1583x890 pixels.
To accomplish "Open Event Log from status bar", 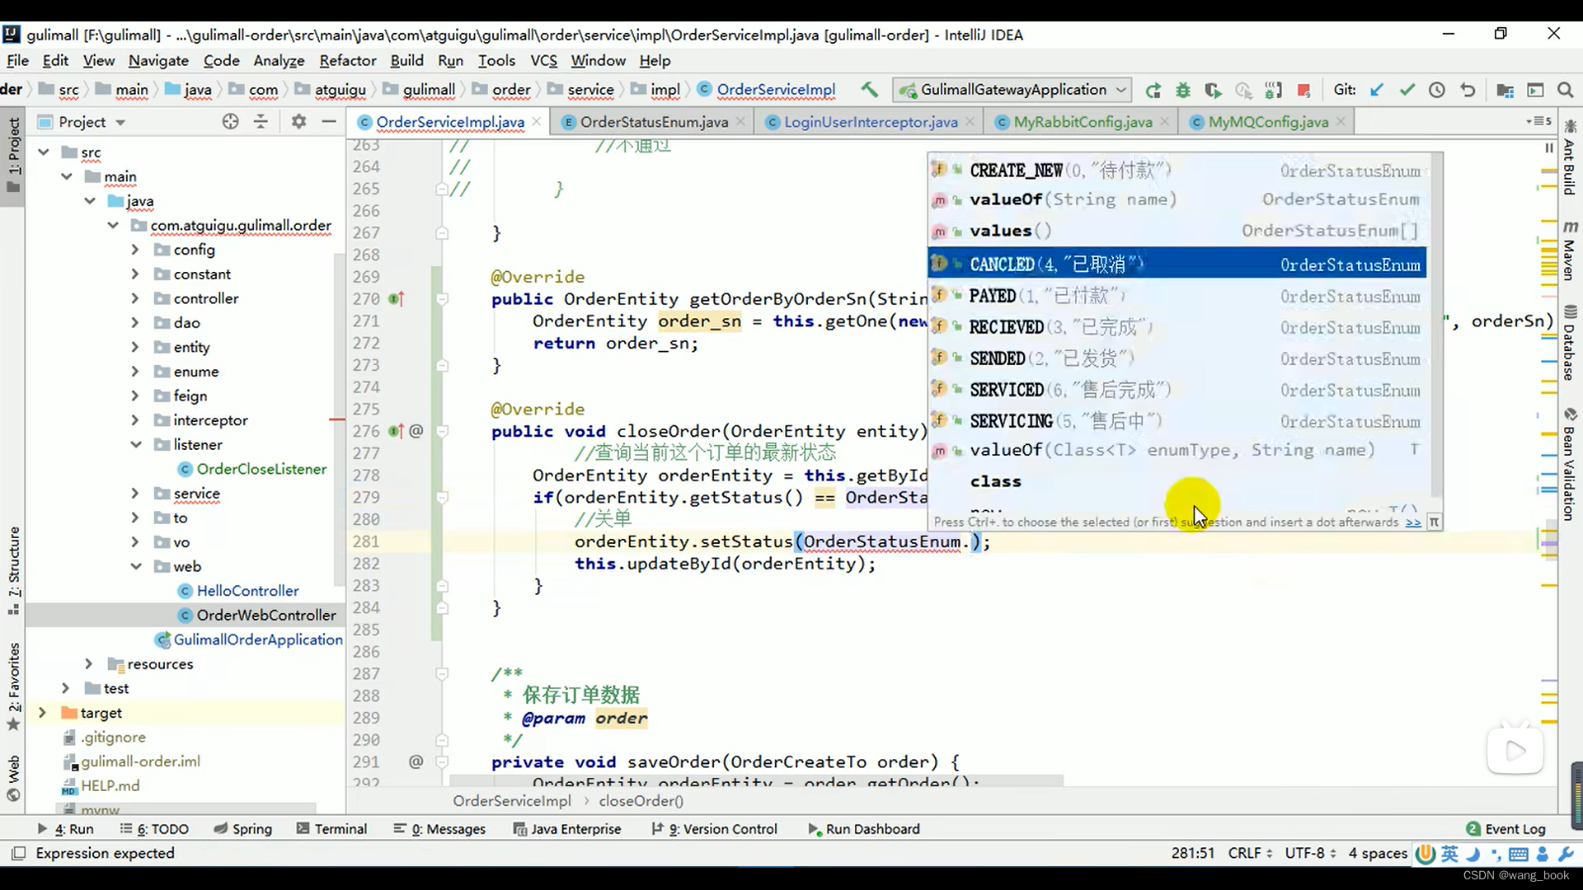I will (1505, 829).
